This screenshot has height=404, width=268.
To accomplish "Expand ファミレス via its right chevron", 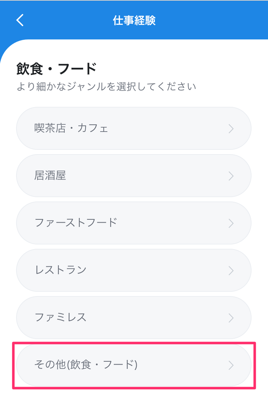I will (x=231, y=318).
